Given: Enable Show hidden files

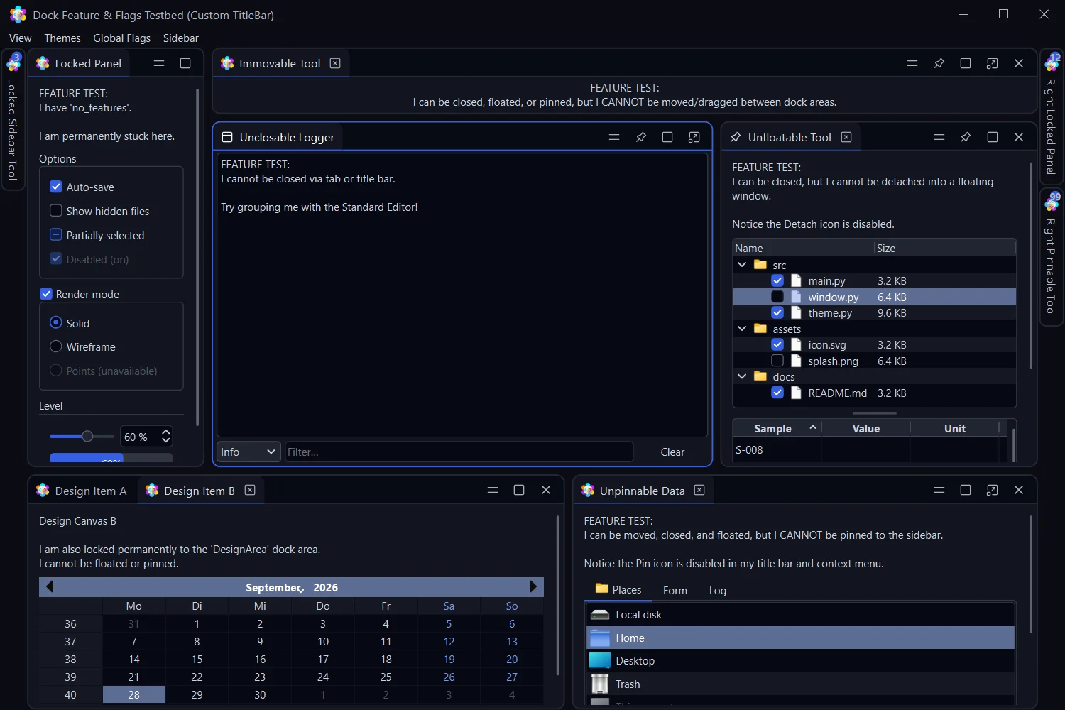Looking at the screenshot, I should [x=56, y=211].
